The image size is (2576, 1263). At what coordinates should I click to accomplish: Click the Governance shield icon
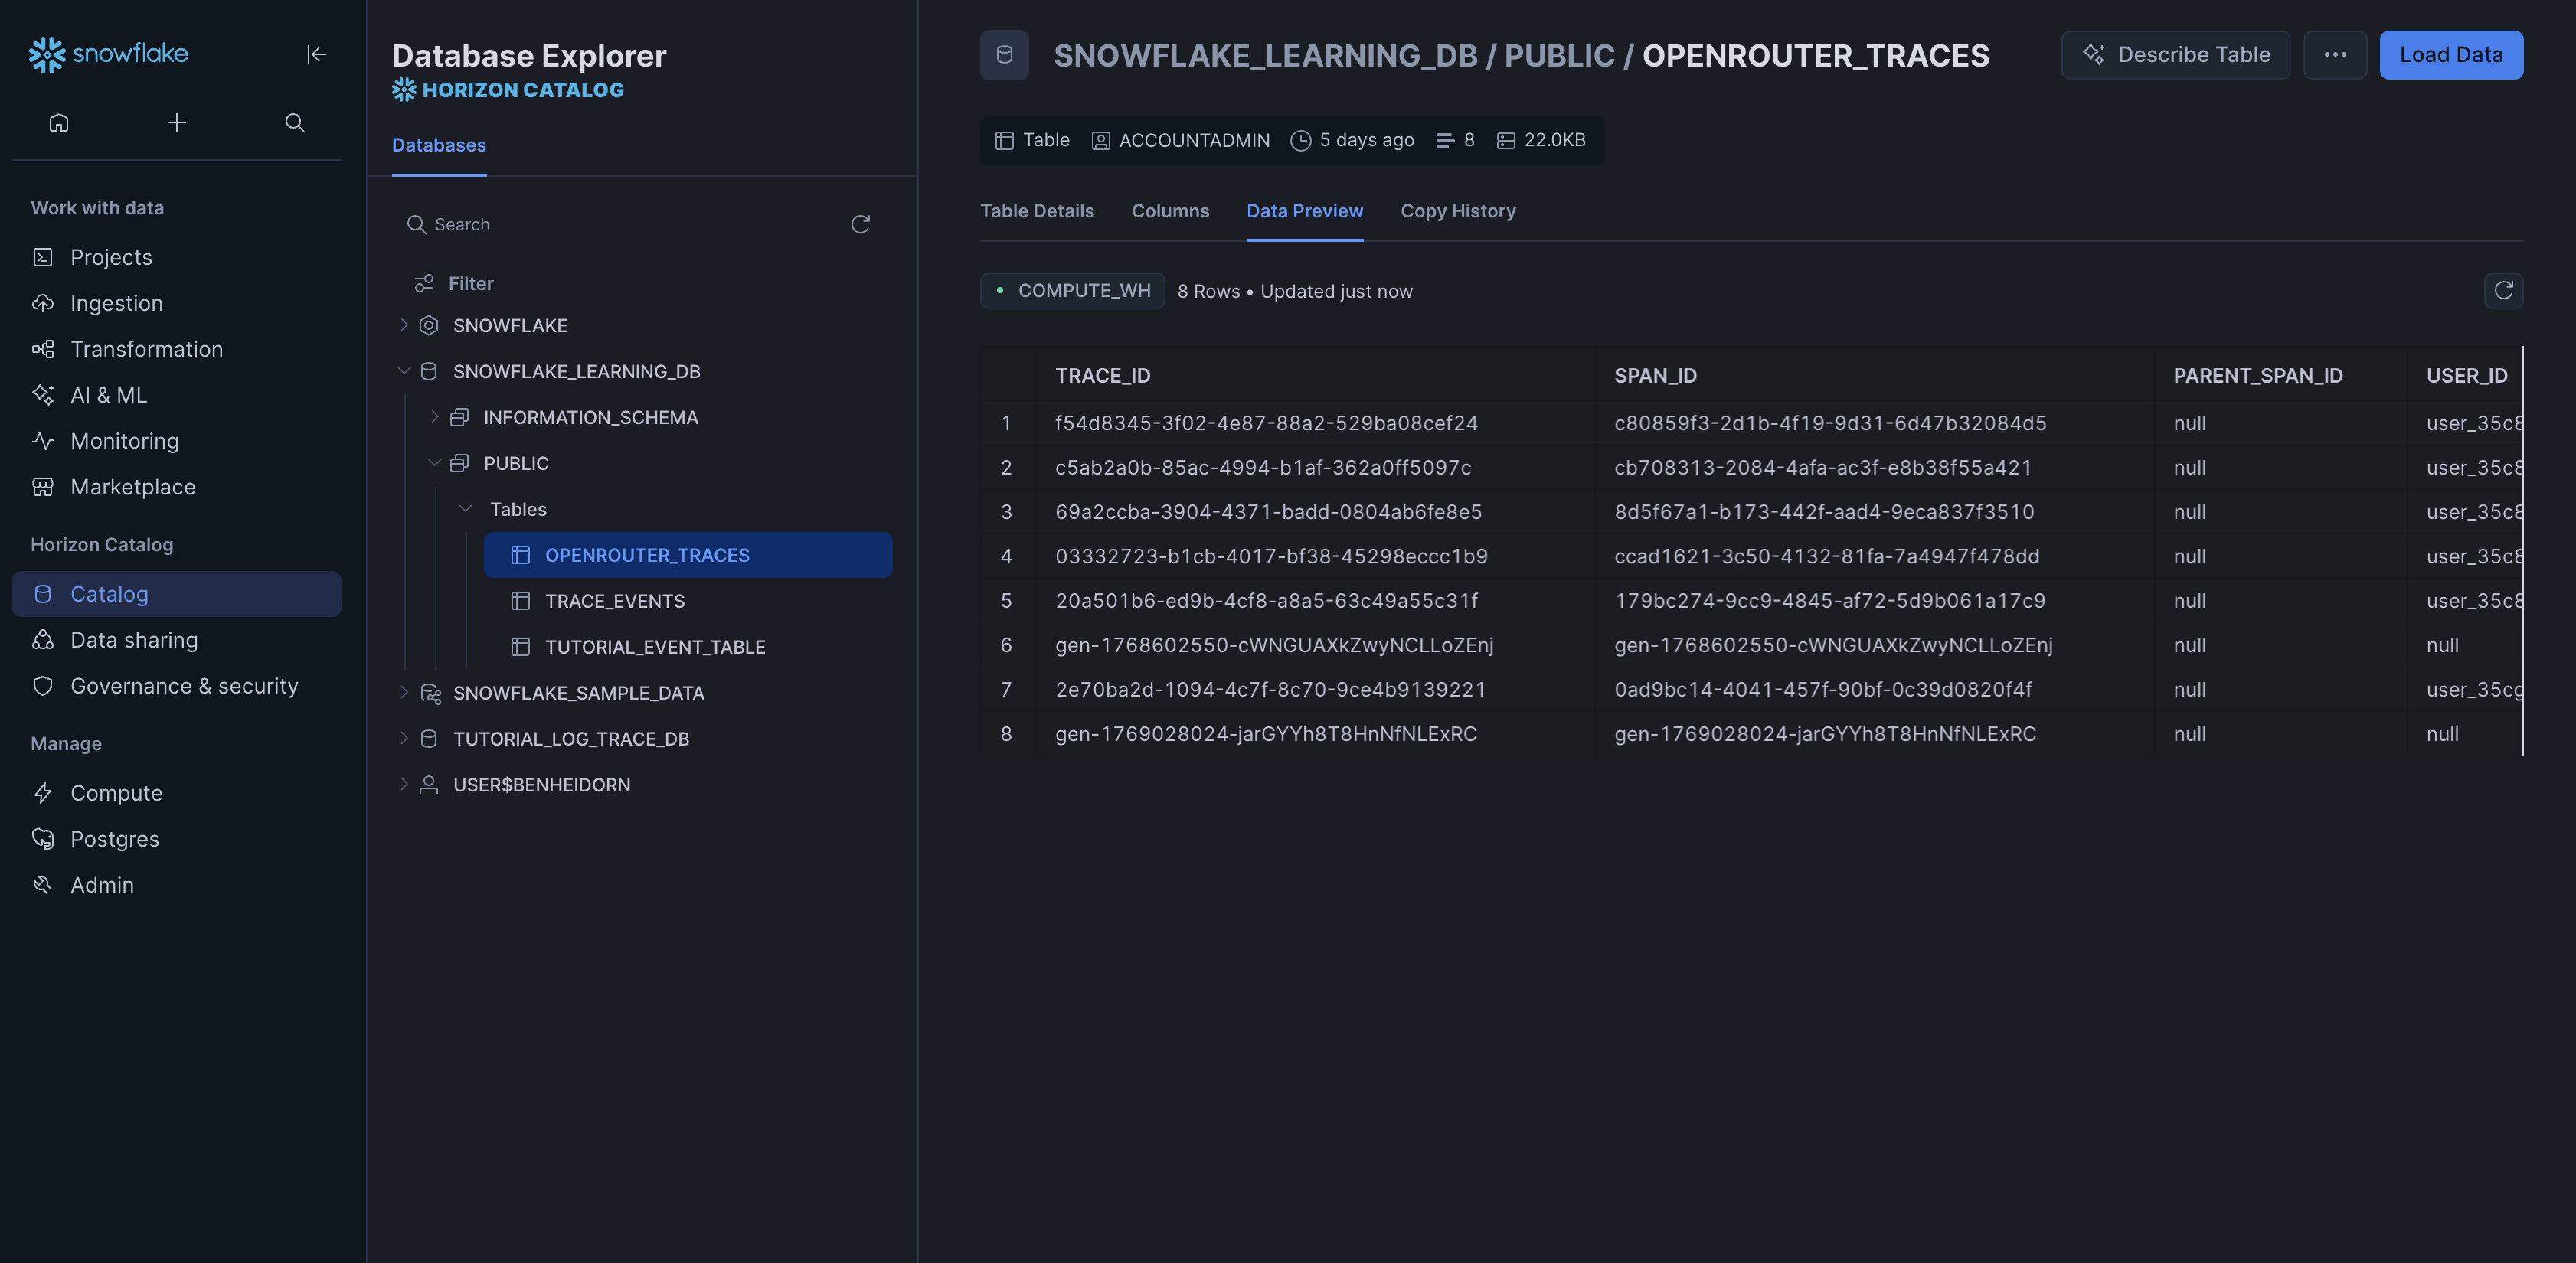43,686
